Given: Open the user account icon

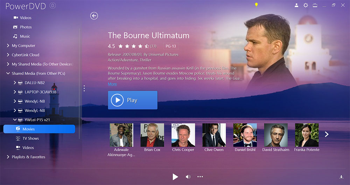Looking at the screenshot, I should click(296, 5).
